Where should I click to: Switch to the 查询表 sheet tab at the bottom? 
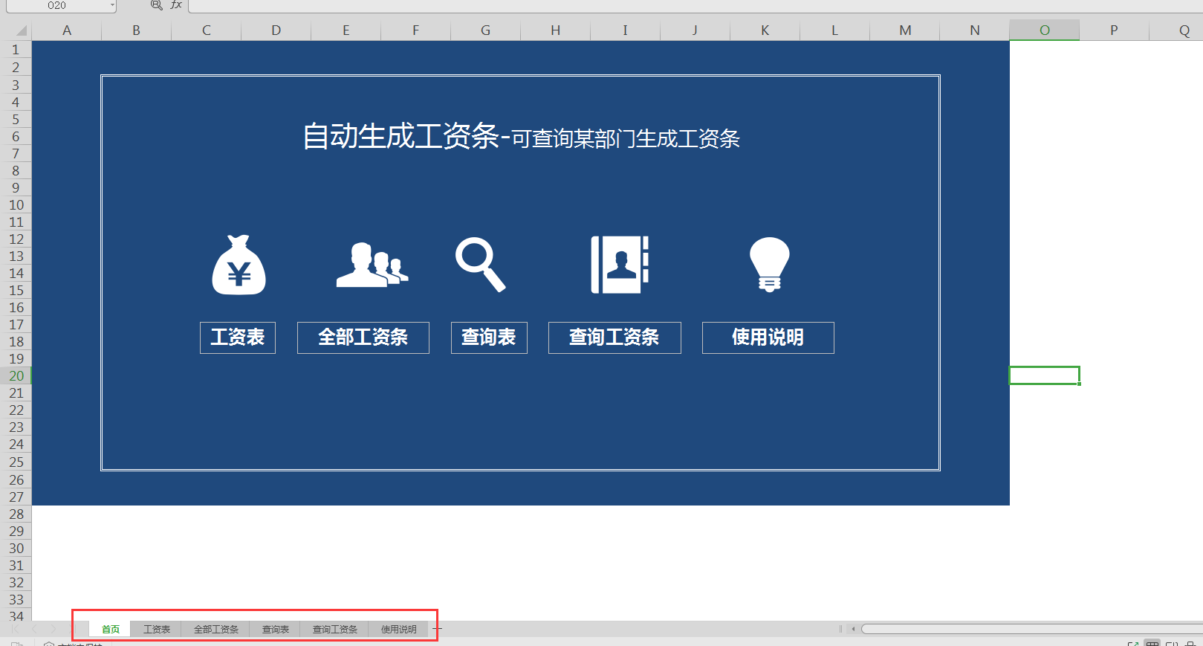[x=276, y=629]
